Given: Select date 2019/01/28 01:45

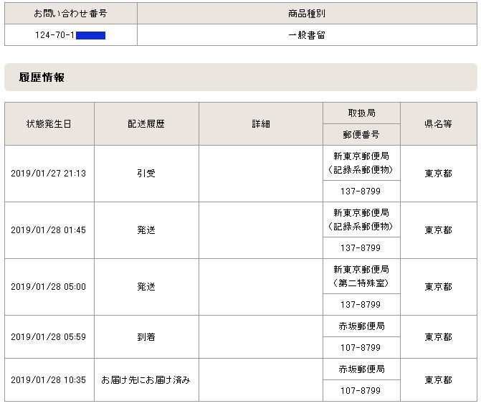Looking at the screenshot, I should pyautogui.click(x=49, y=230).
